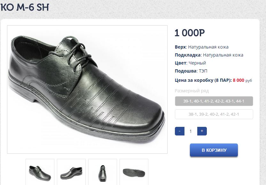
Task: Click the Цена за коробку (8 ПАР) label
Action: click(203, 80)
